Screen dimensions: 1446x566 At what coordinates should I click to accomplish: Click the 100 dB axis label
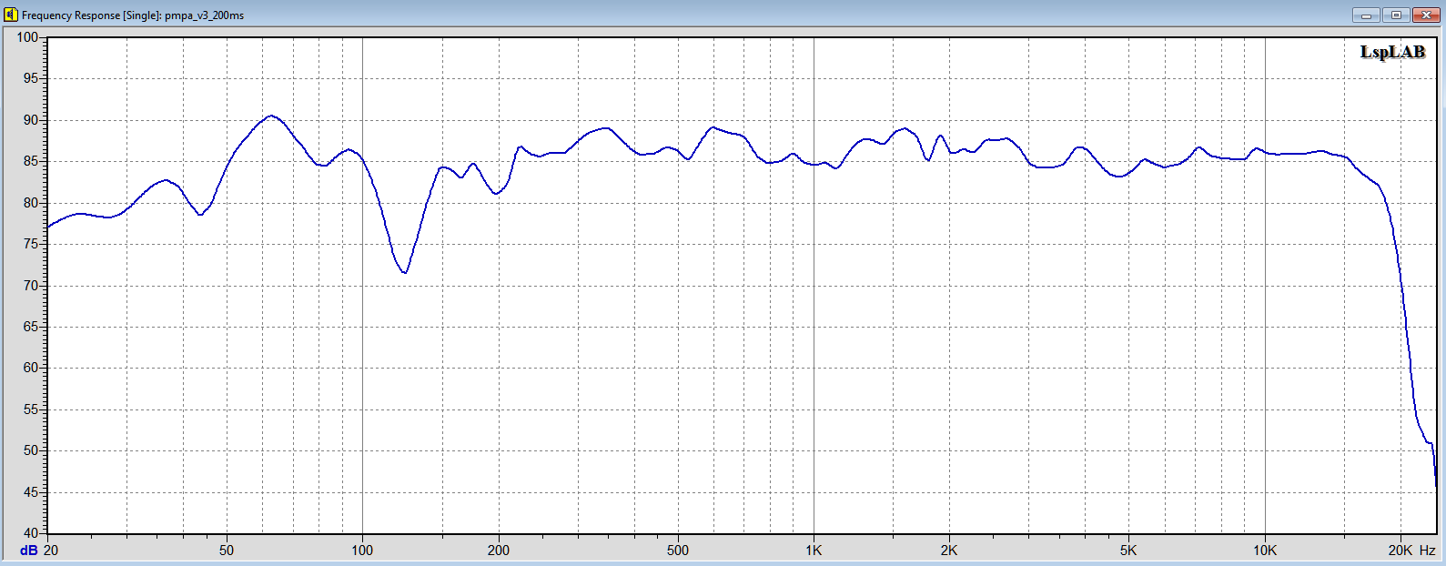tap(27, 37)
